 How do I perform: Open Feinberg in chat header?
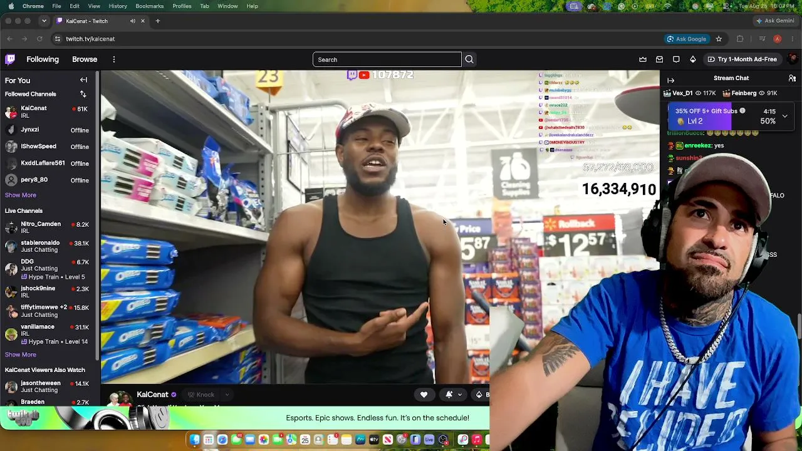749,93
